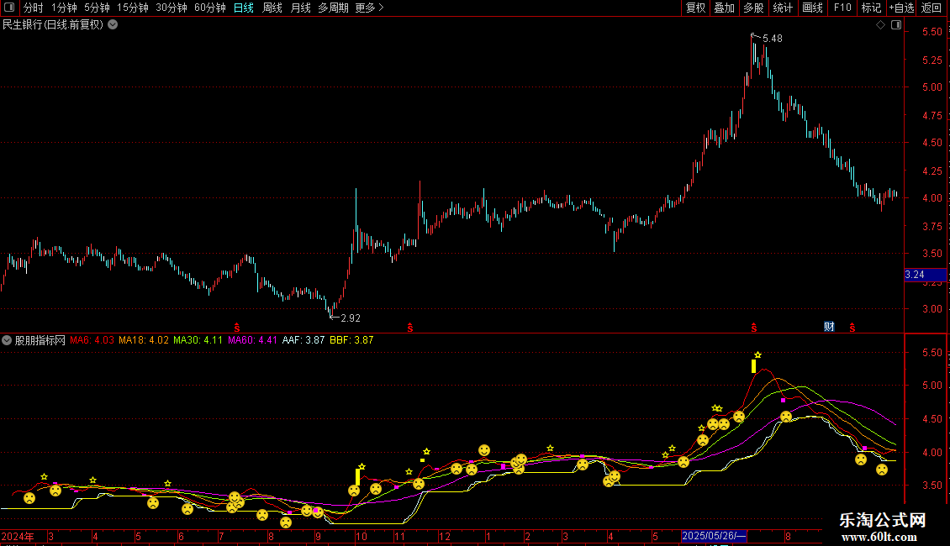Click the tall yellow bar at indicator peak
This screenshot has height=546, width=950.
(x=754, y=366)
